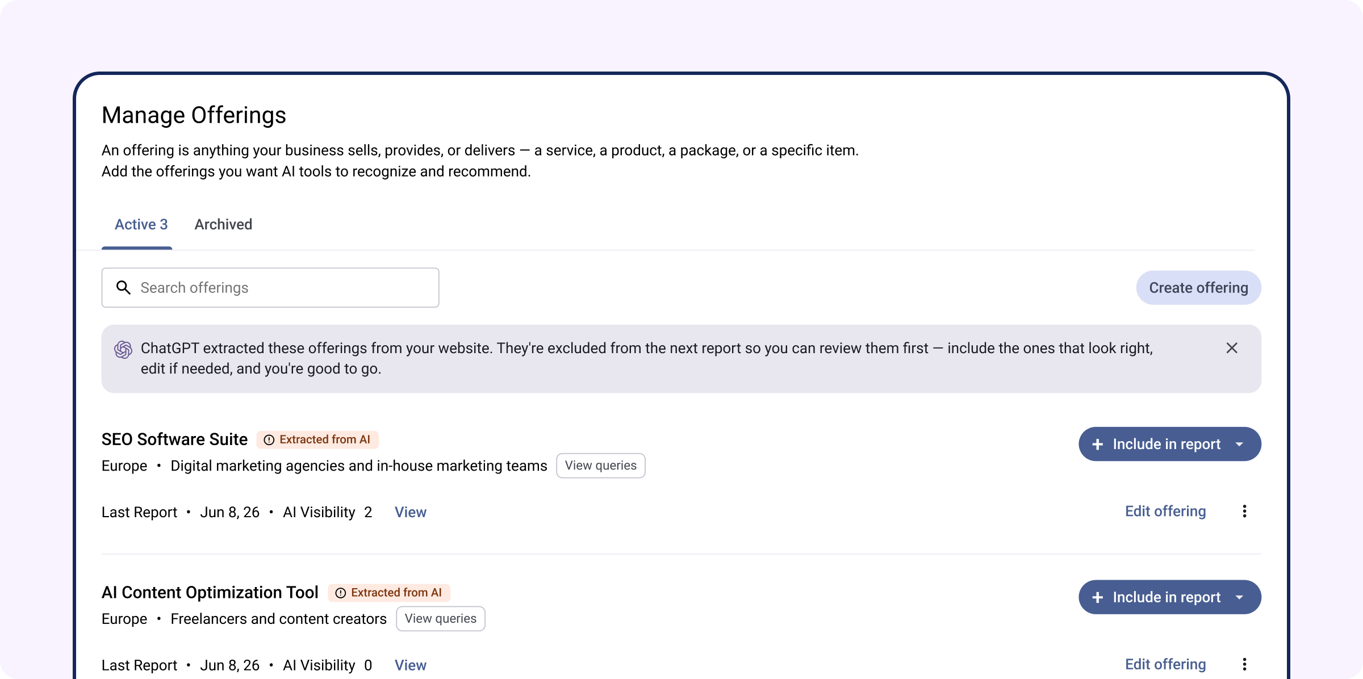The image size is (1363, 679).
Task: Click info icon in AI Content Tool's Extracted badge
Action: click(341, 593)
